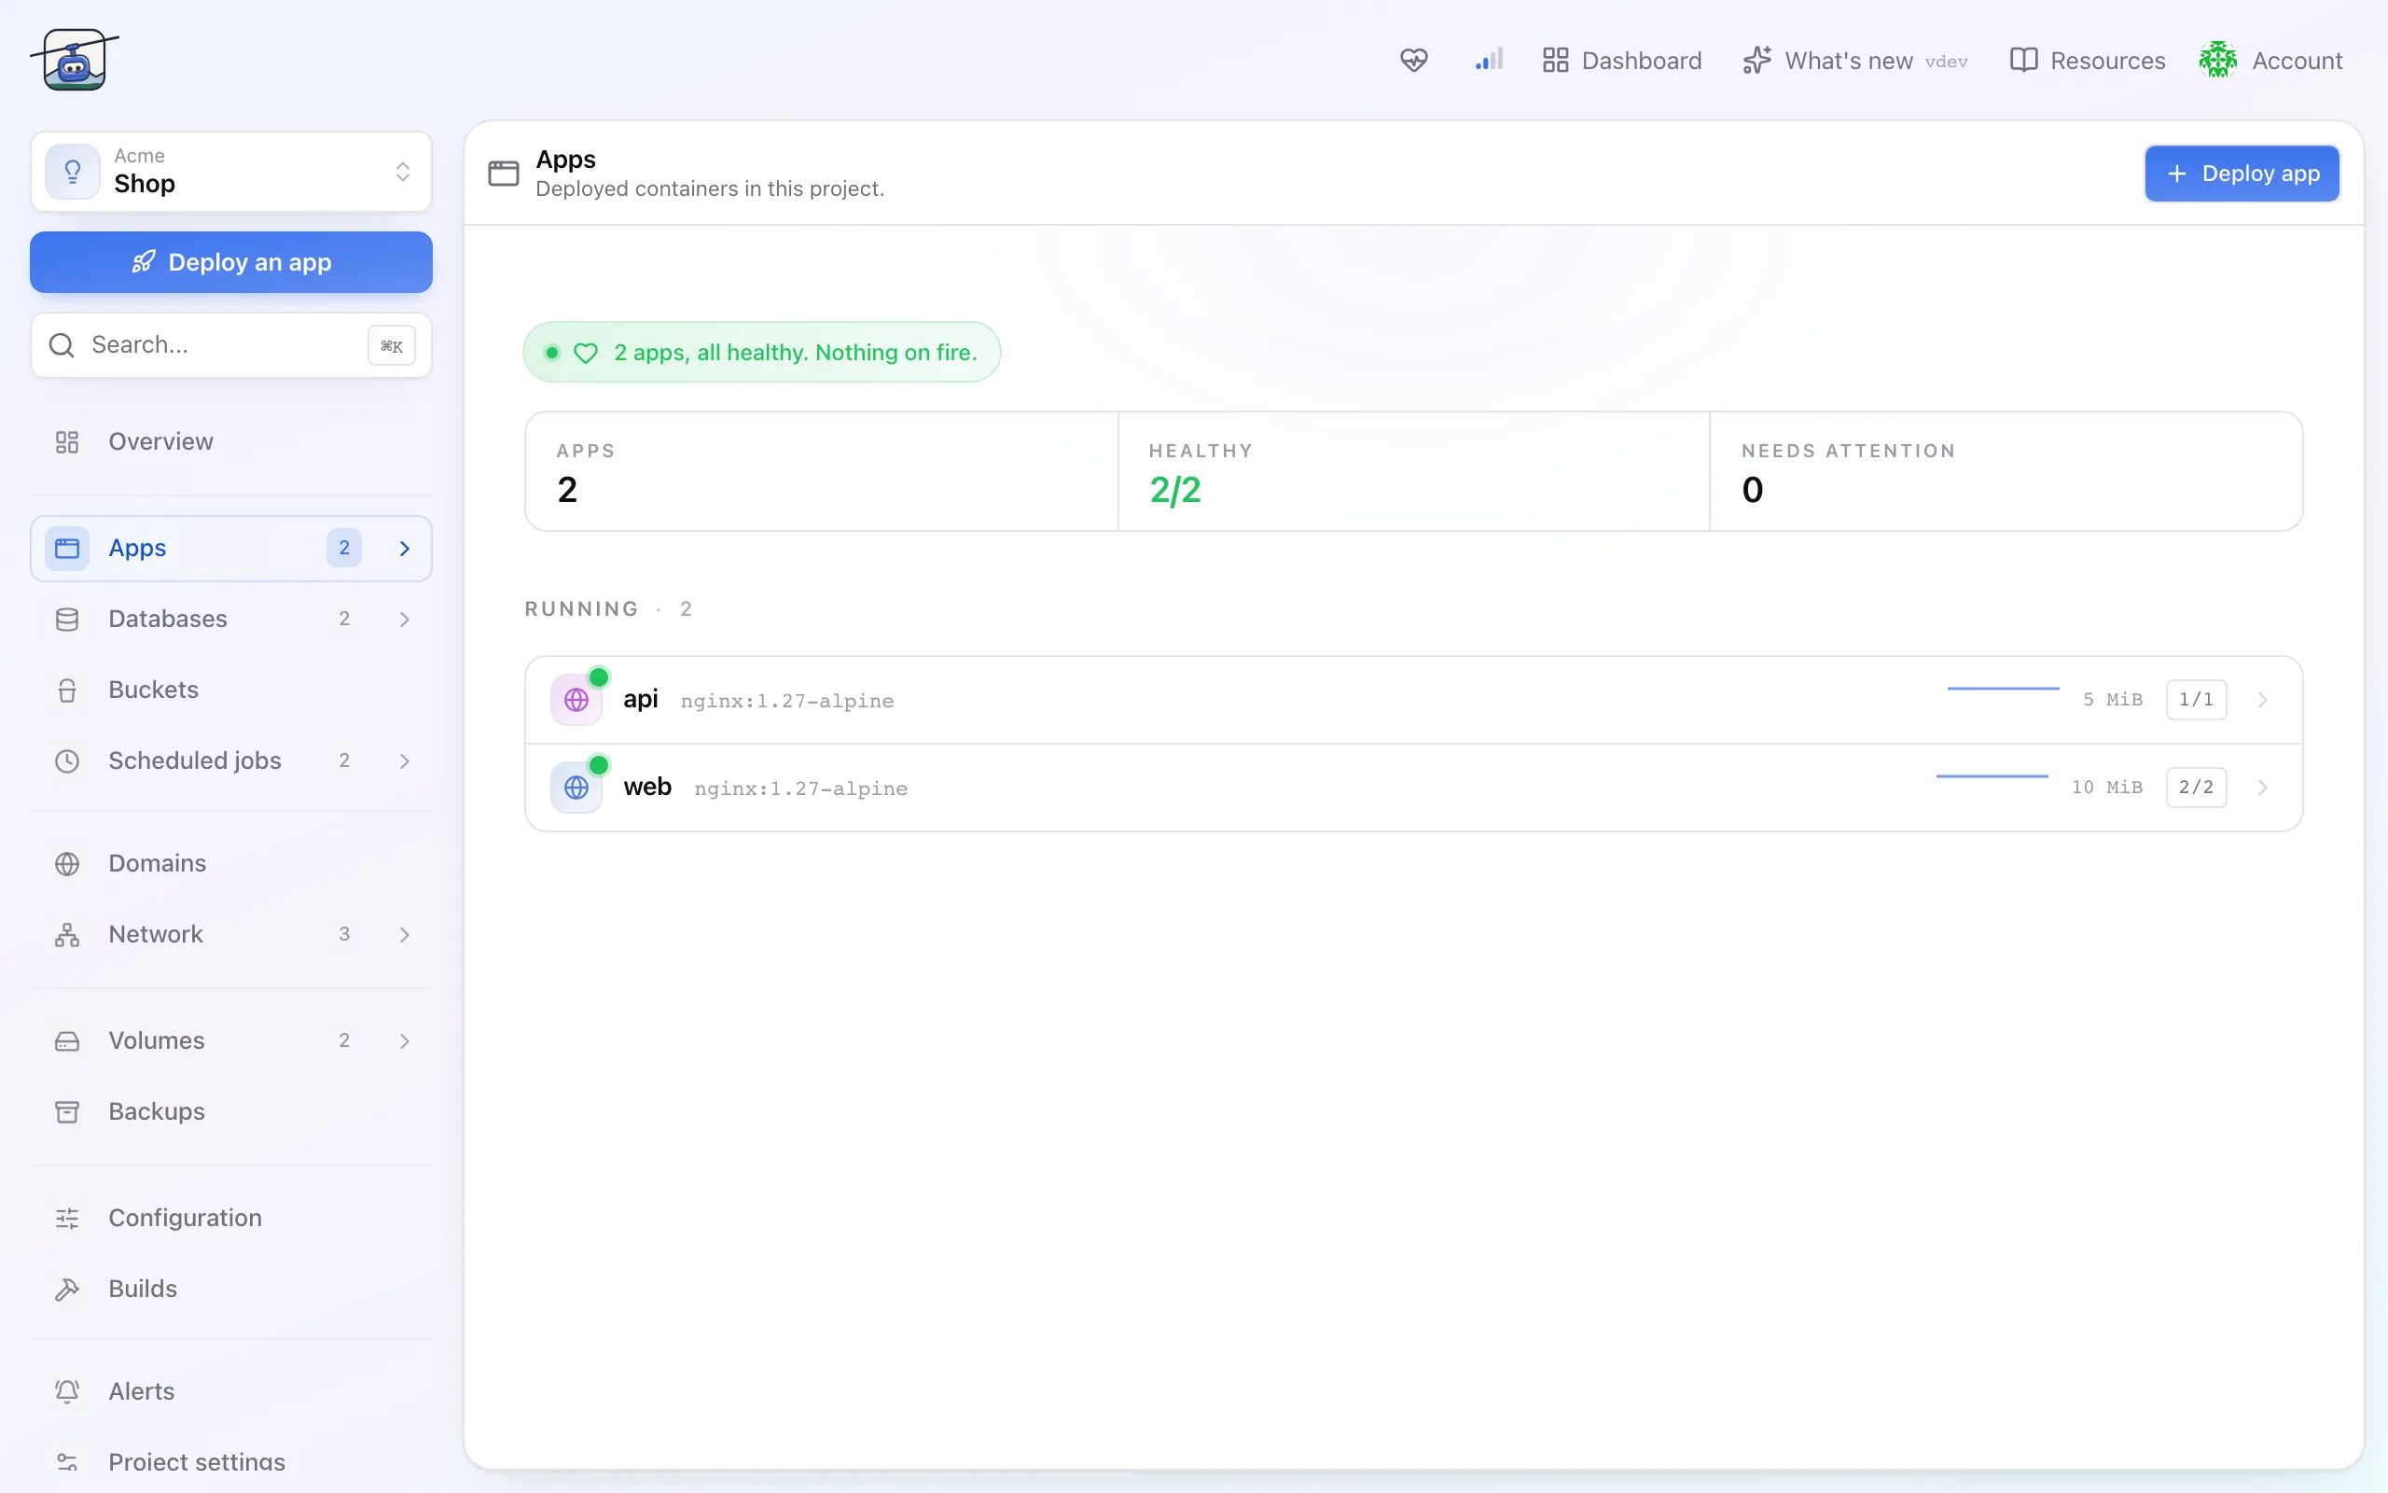Open Scheduled jobs

pyautogui.click(x=231, y=760)
